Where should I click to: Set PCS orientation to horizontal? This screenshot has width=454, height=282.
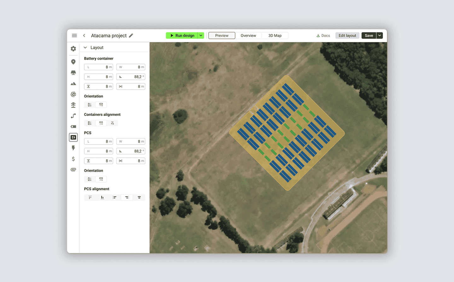pyautogui.click(x=101, y=179)
